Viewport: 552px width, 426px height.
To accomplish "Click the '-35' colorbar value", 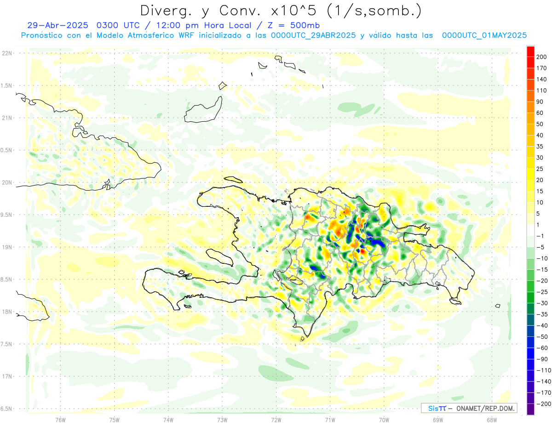I will click(542, 314).
